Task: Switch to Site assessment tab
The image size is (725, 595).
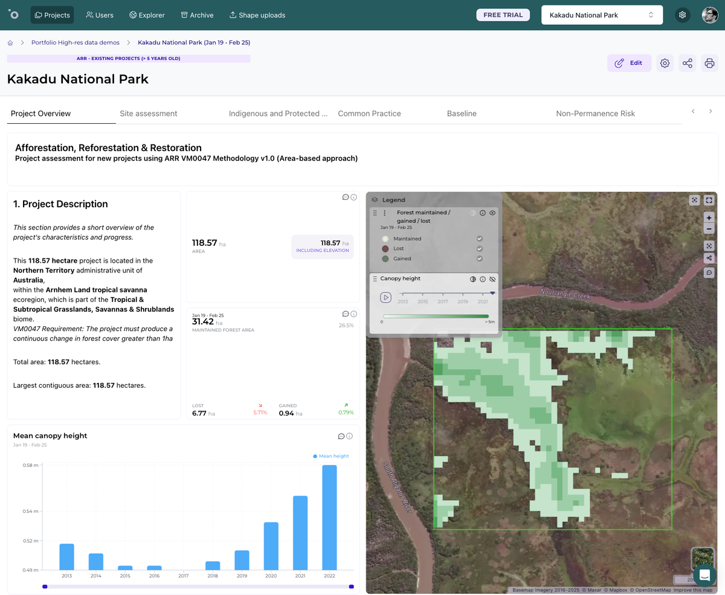Action: (149, 114)
